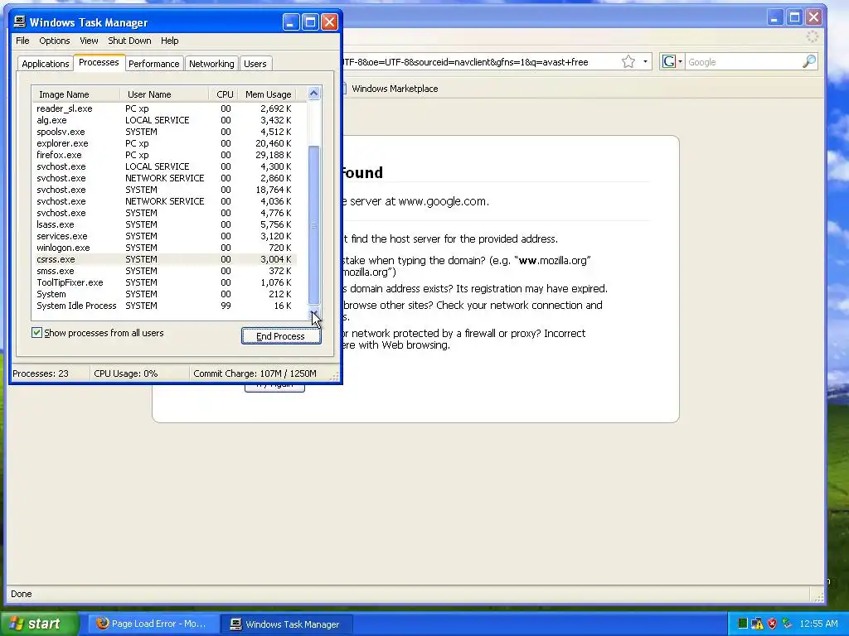Click Safely Remove Hardware tray icon
This screenshot has width=849, height=636.
click(x=787, y=624)
